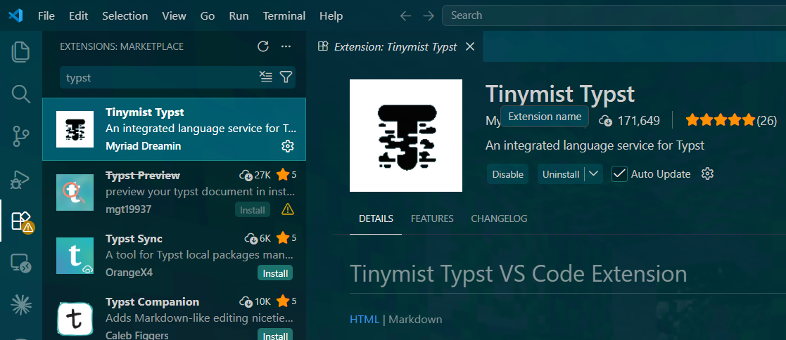Click the asterisk-shaped activity bar icon

21,304
